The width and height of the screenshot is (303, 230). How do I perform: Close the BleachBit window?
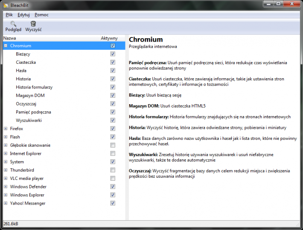point(292,4)
